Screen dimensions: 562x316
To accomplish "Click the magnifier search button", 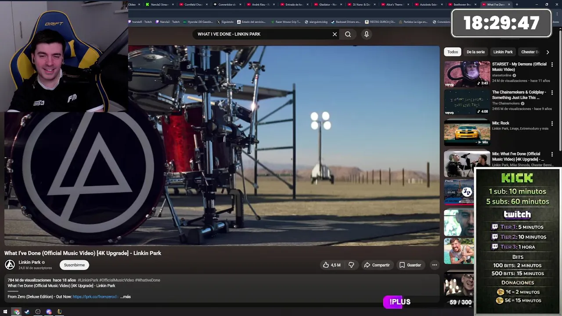I will point(348,34).
